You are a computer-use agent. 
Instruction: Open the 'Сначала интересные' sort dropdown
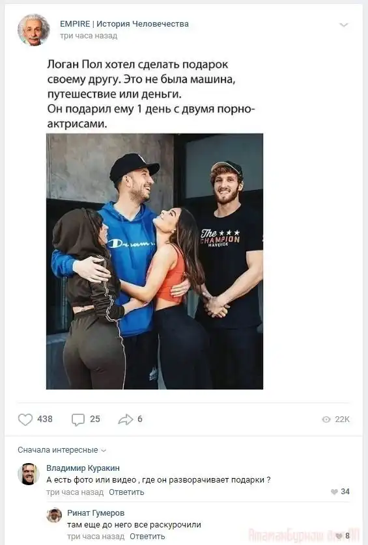pos(62,450)
